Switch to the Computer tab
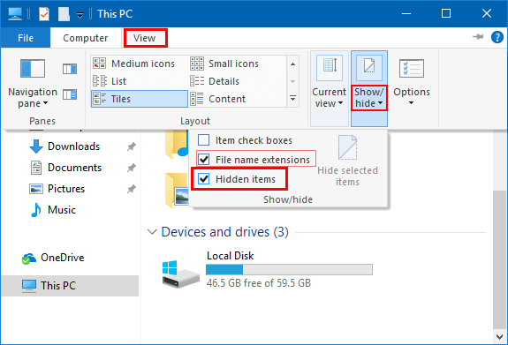 tap(85, 38)
